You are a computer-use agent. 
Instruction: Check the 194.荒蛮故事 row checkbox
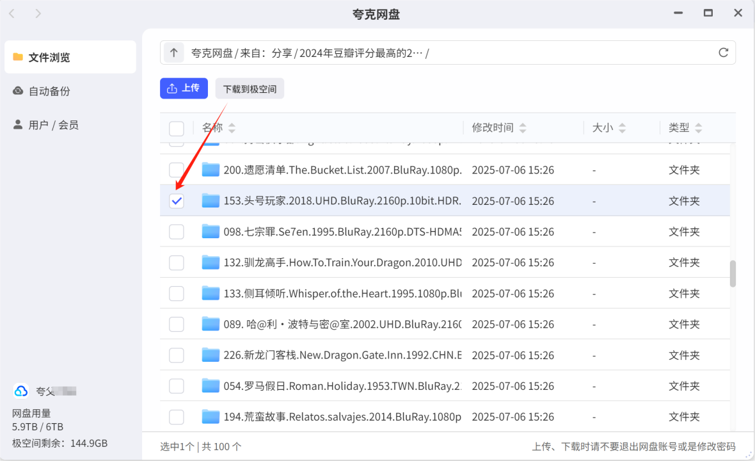177,416
